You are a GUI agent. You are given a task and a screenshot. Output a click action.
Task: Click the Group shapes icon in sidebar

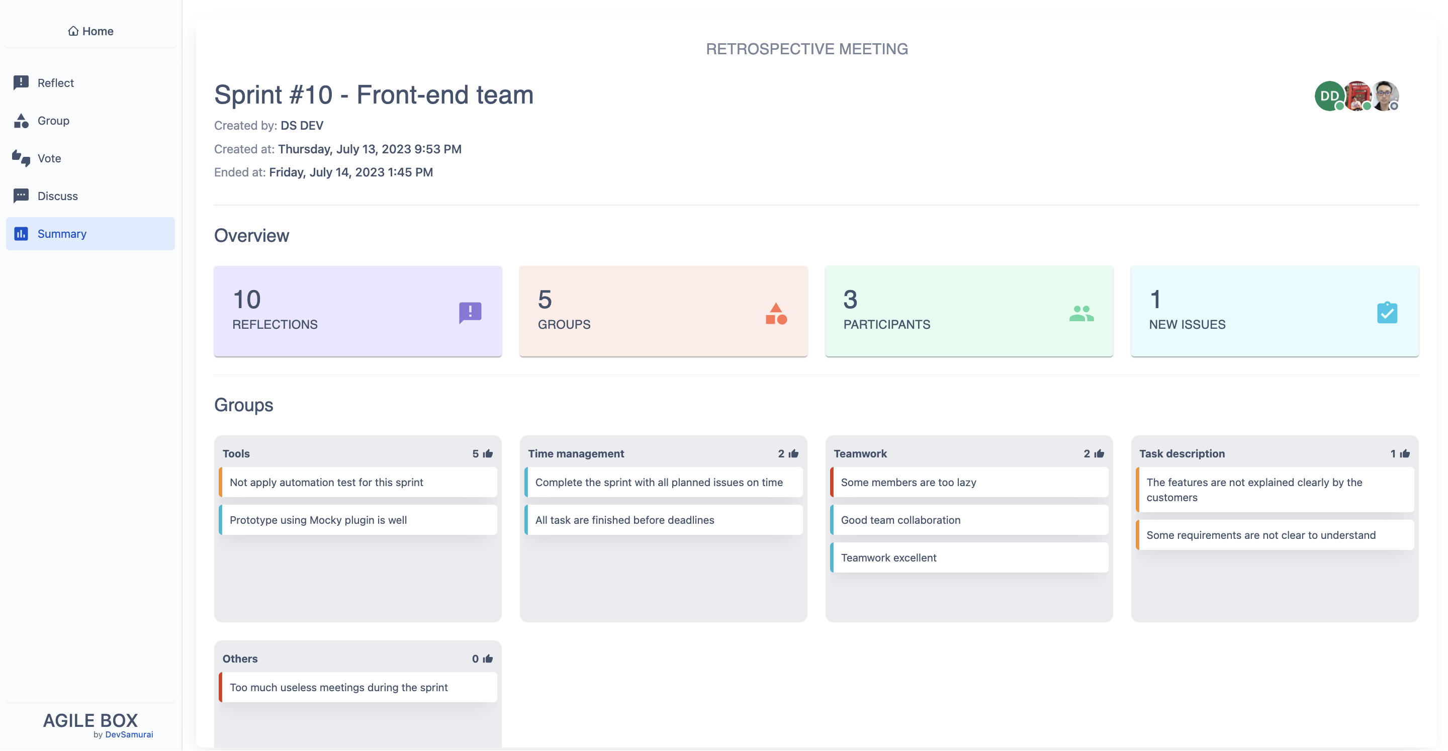21,120
